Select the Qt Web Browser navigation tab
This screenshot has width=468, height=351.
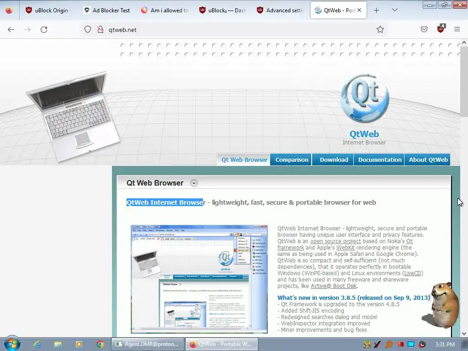click(244, 160)
